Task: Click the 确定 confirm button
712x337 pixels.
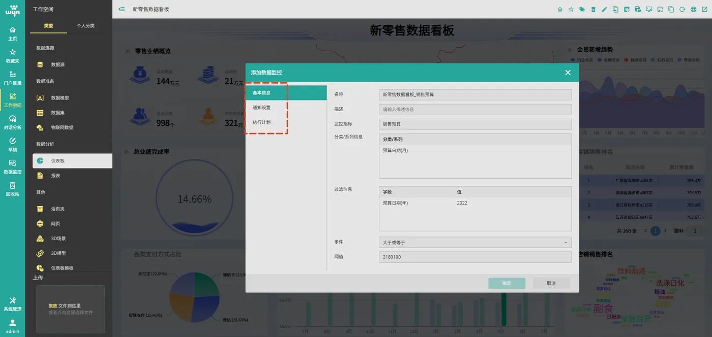Action: tap(507, 283)
